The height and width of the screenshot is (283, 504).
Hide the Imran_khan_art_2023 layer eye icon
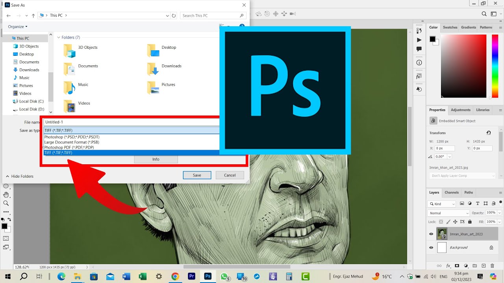431,234
